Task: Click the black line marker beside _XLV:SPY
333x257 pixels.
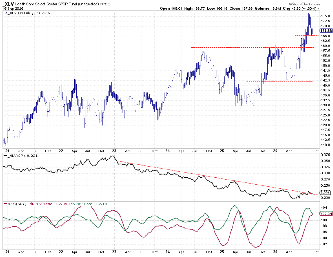Action: (x=5, y=156)
